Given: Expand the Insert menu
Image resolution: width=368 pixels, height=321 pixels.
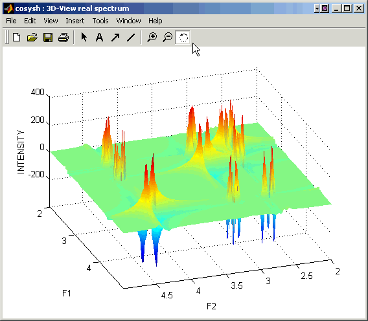Looking at the screenshot, I should 75,21.
